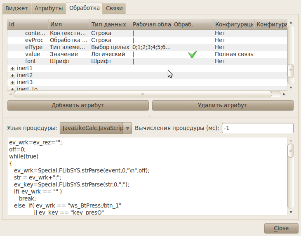Click the Id column header
The height and width of the screenshot is (236, 301).
[28, 25]
